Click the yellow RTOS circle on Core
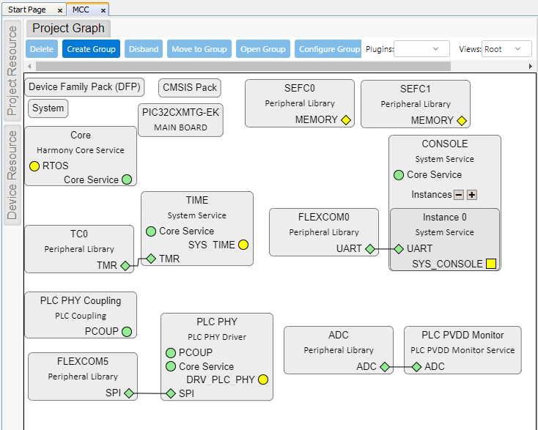The width and height of the screenshot is (538, 430). pos(34,166)
